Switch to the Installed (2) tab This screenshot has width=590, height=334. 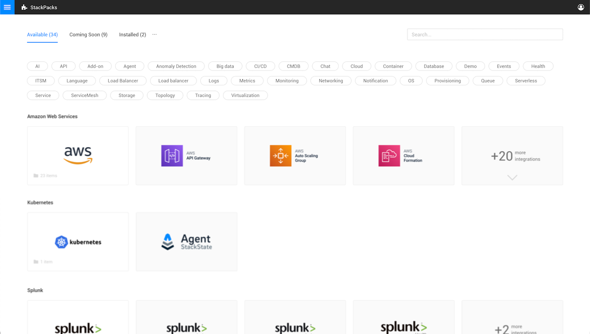click(x=132, y=35)
